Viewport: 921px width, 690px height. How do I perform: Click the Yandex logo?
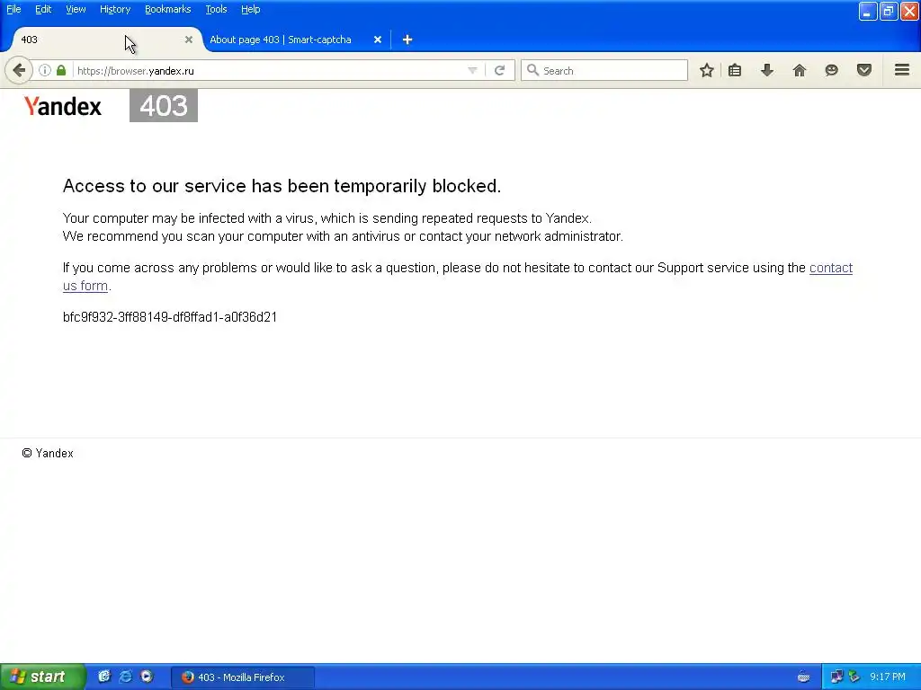tap(63, 106)
